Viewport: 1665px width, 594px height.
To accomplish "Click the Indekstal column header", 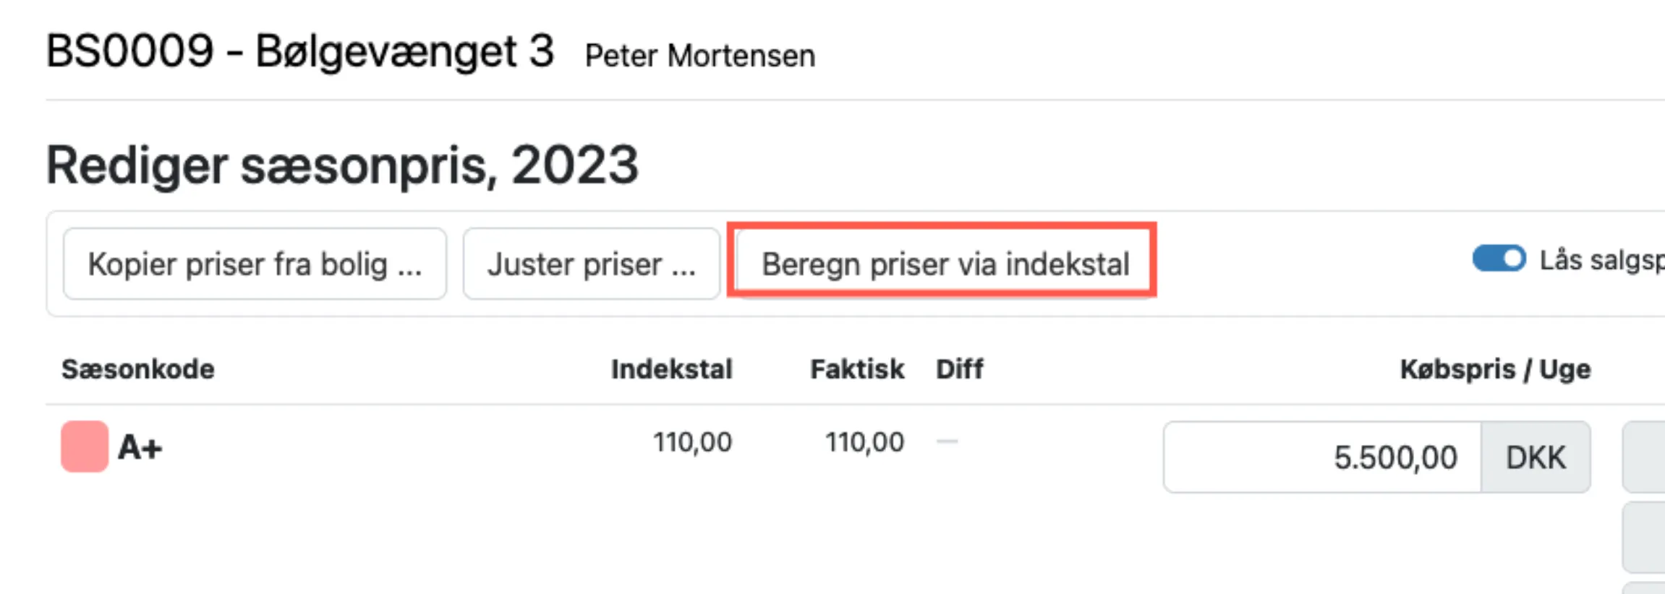I will point(672,369).
